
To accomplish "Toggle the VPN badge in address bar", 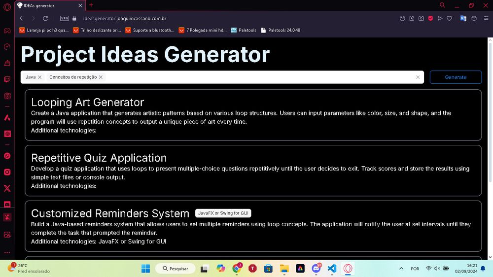I will 65,18.
